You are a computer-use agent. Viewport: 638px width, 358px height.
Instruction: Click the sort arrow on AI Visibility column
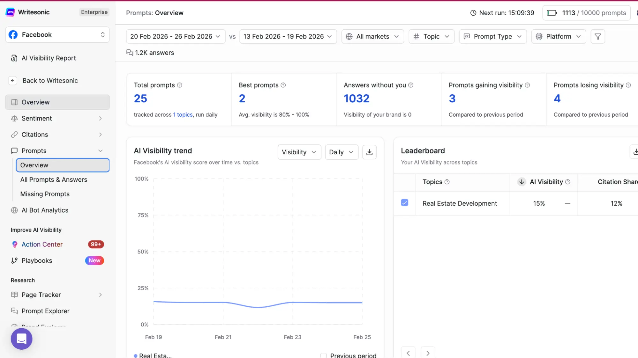(522, 182)
